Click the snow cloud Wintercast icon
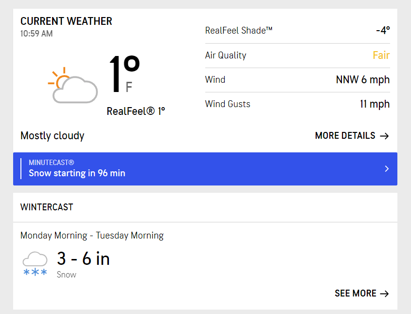Viewport: 411px width, 314px height. 35,263
